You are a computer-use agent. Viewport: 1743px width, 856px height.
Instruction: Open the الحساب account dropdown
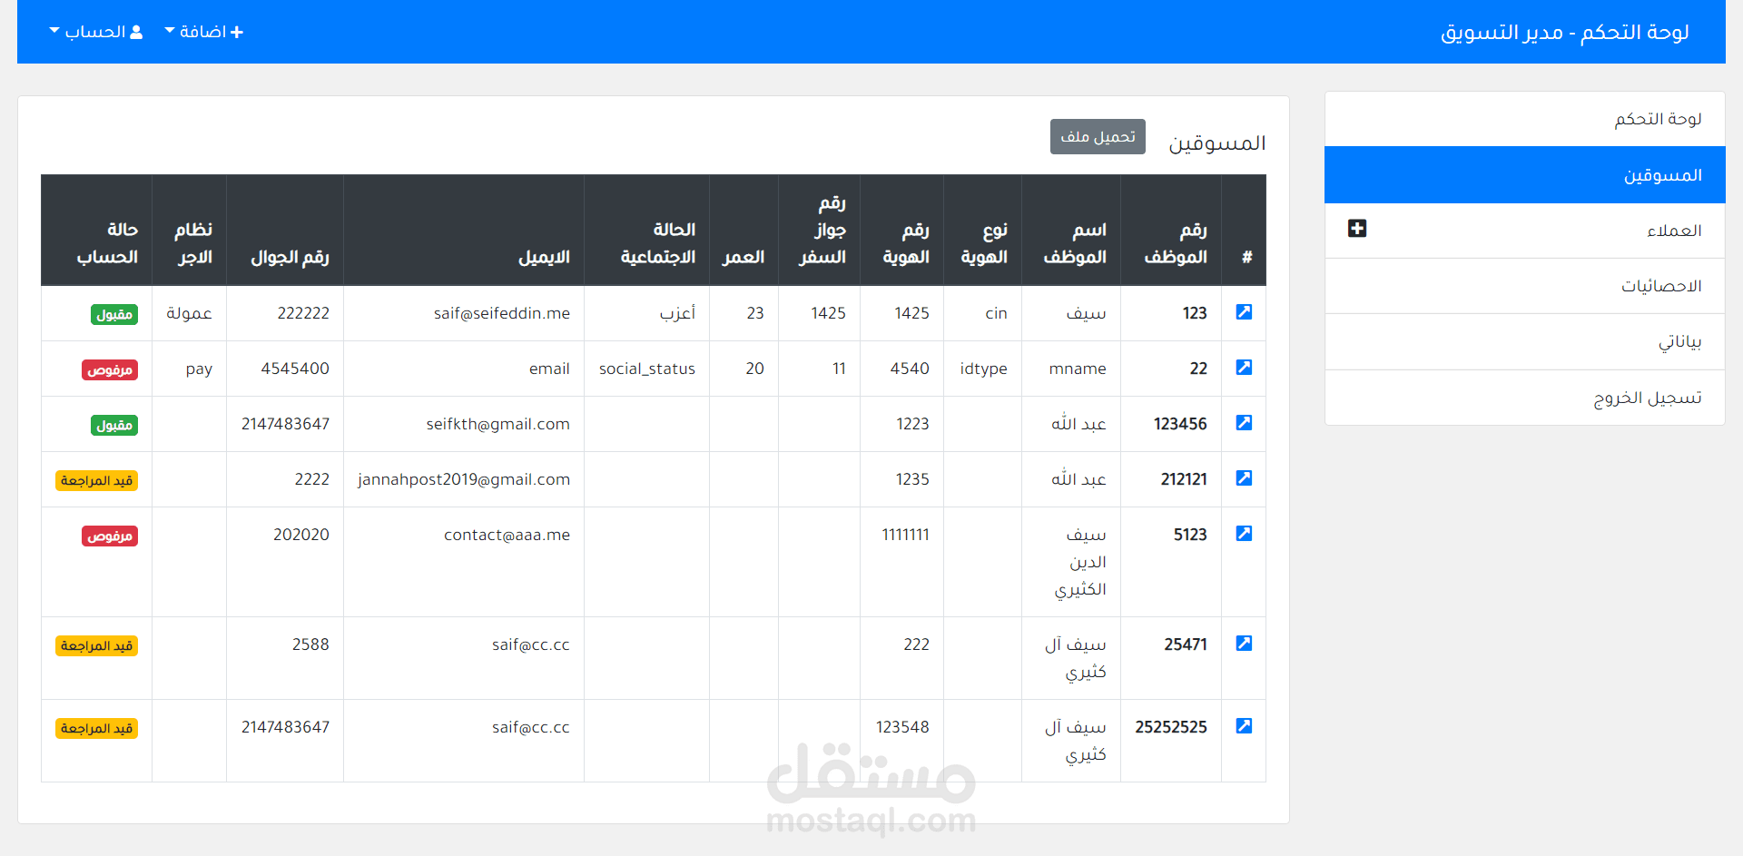pos(95,32)
